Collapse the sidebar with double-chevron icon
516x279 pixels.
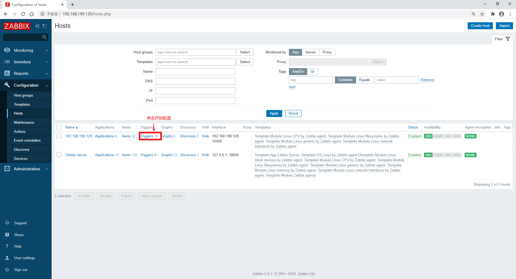[x=37, y=26]
